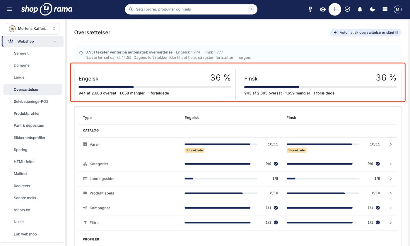
Task: Expand the Kategorier row chevron
Action: coord(391,164)
